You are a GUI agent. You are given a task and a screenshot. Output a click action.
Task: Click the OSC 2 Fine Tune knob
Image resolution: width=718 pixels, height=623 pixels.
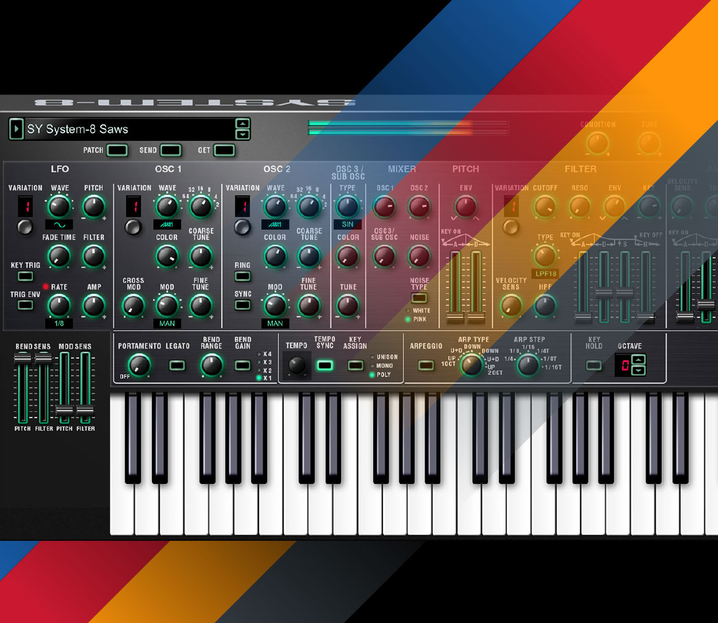(309, 305)
